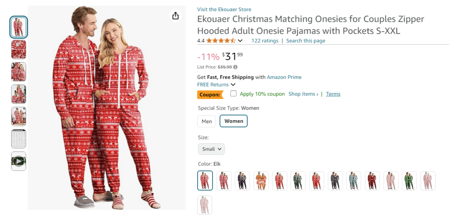This screenshot has width=462, height=217.
Task: Choose the bright green onesie color swatch
Action: point(409,180)
